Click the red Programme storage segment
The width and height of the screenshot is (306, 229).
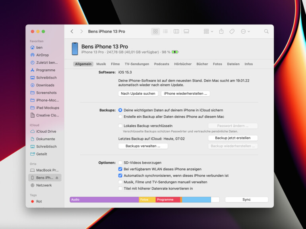click(168, 200)
